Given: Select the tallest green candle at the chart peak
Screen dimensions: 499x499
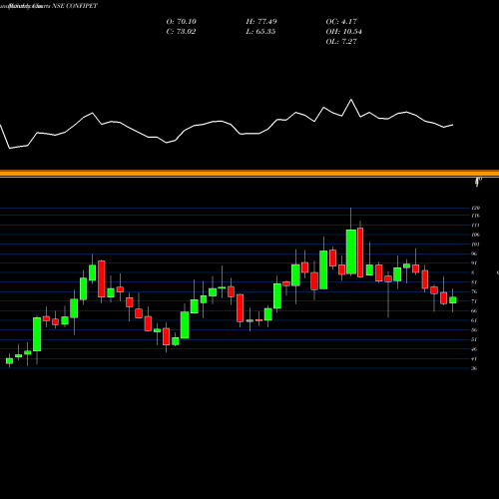Looking at the screenshot, I should point(351,251).
